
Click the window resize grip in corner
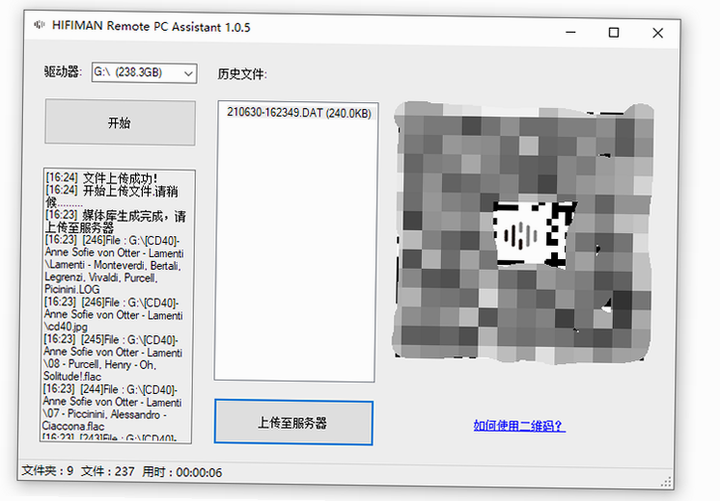click(x=666, y=482)
